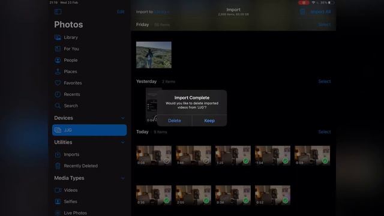Image resolution: width=384 pixels, height=216 pixels.
Task: Toggle checkmark on the 0:35 video
Action: point(167,200)
